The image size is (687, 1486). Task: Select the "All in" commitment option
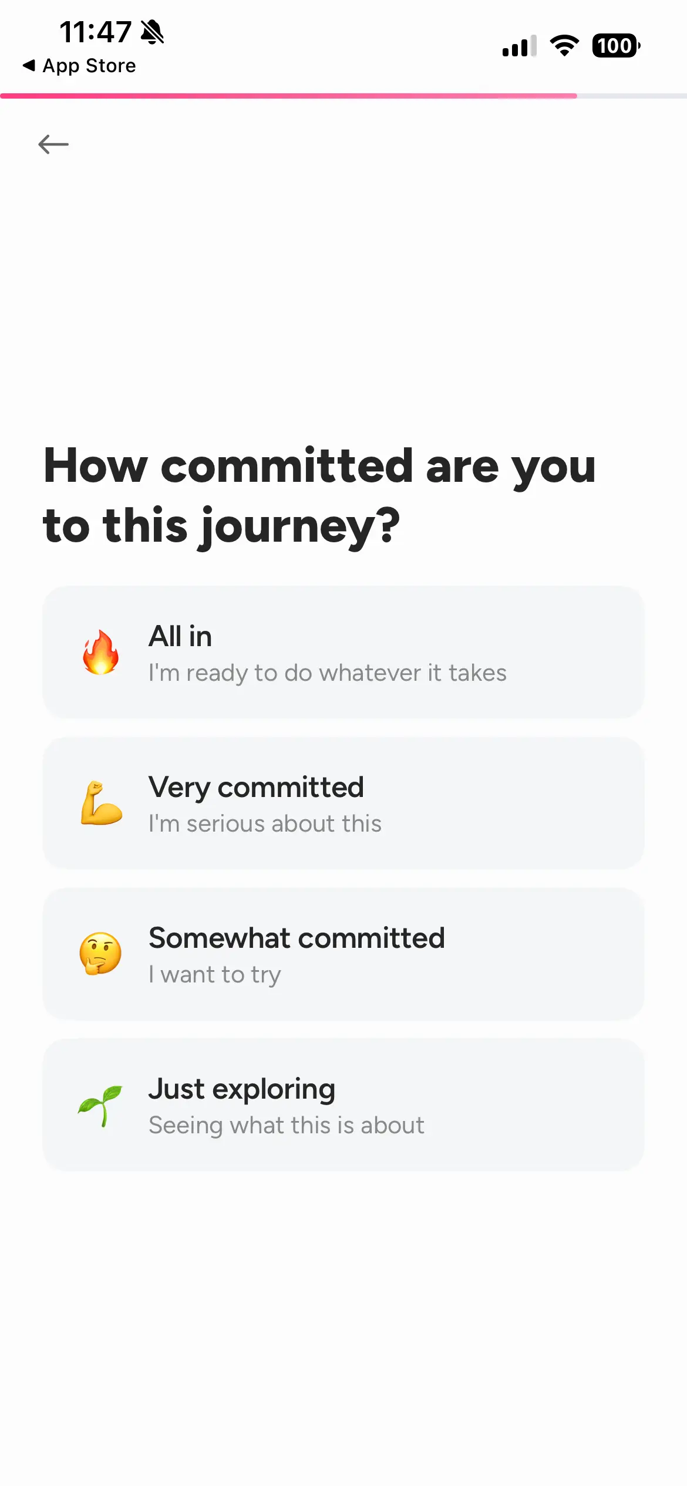coord(343,652)
